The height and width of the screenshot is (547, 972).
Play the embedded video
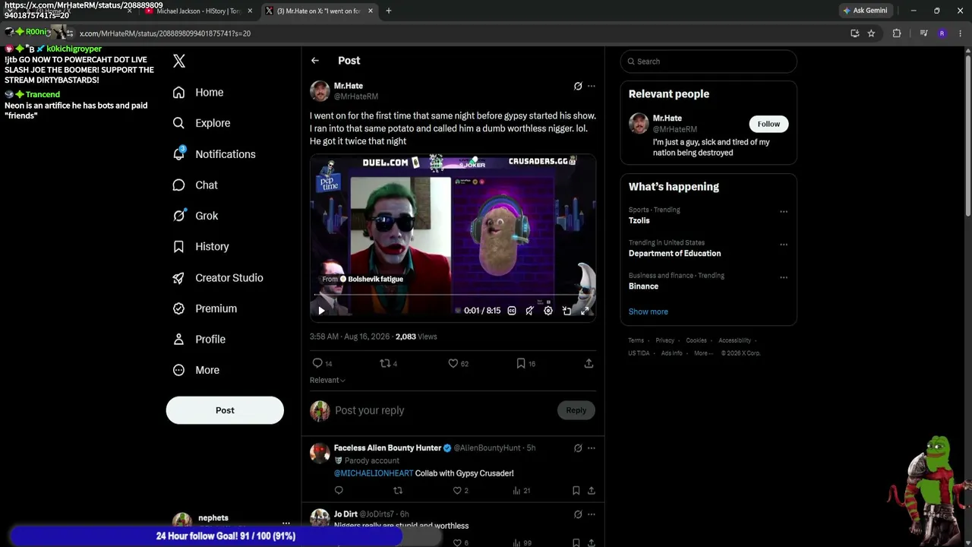pyautogui.click(x=321, y=311)
